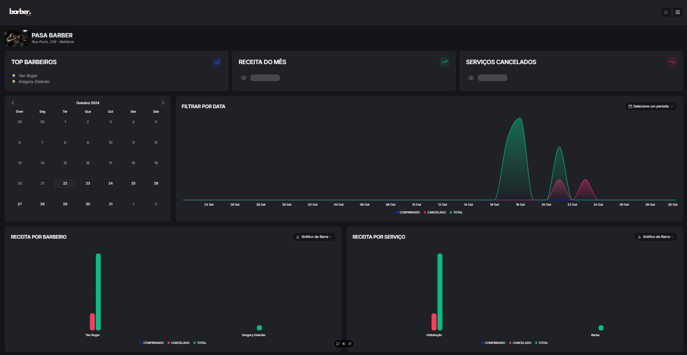Toggle CANCELADO in Receita por Barbeiro legend
Viewport: 687px width, 355px height.
178,343
